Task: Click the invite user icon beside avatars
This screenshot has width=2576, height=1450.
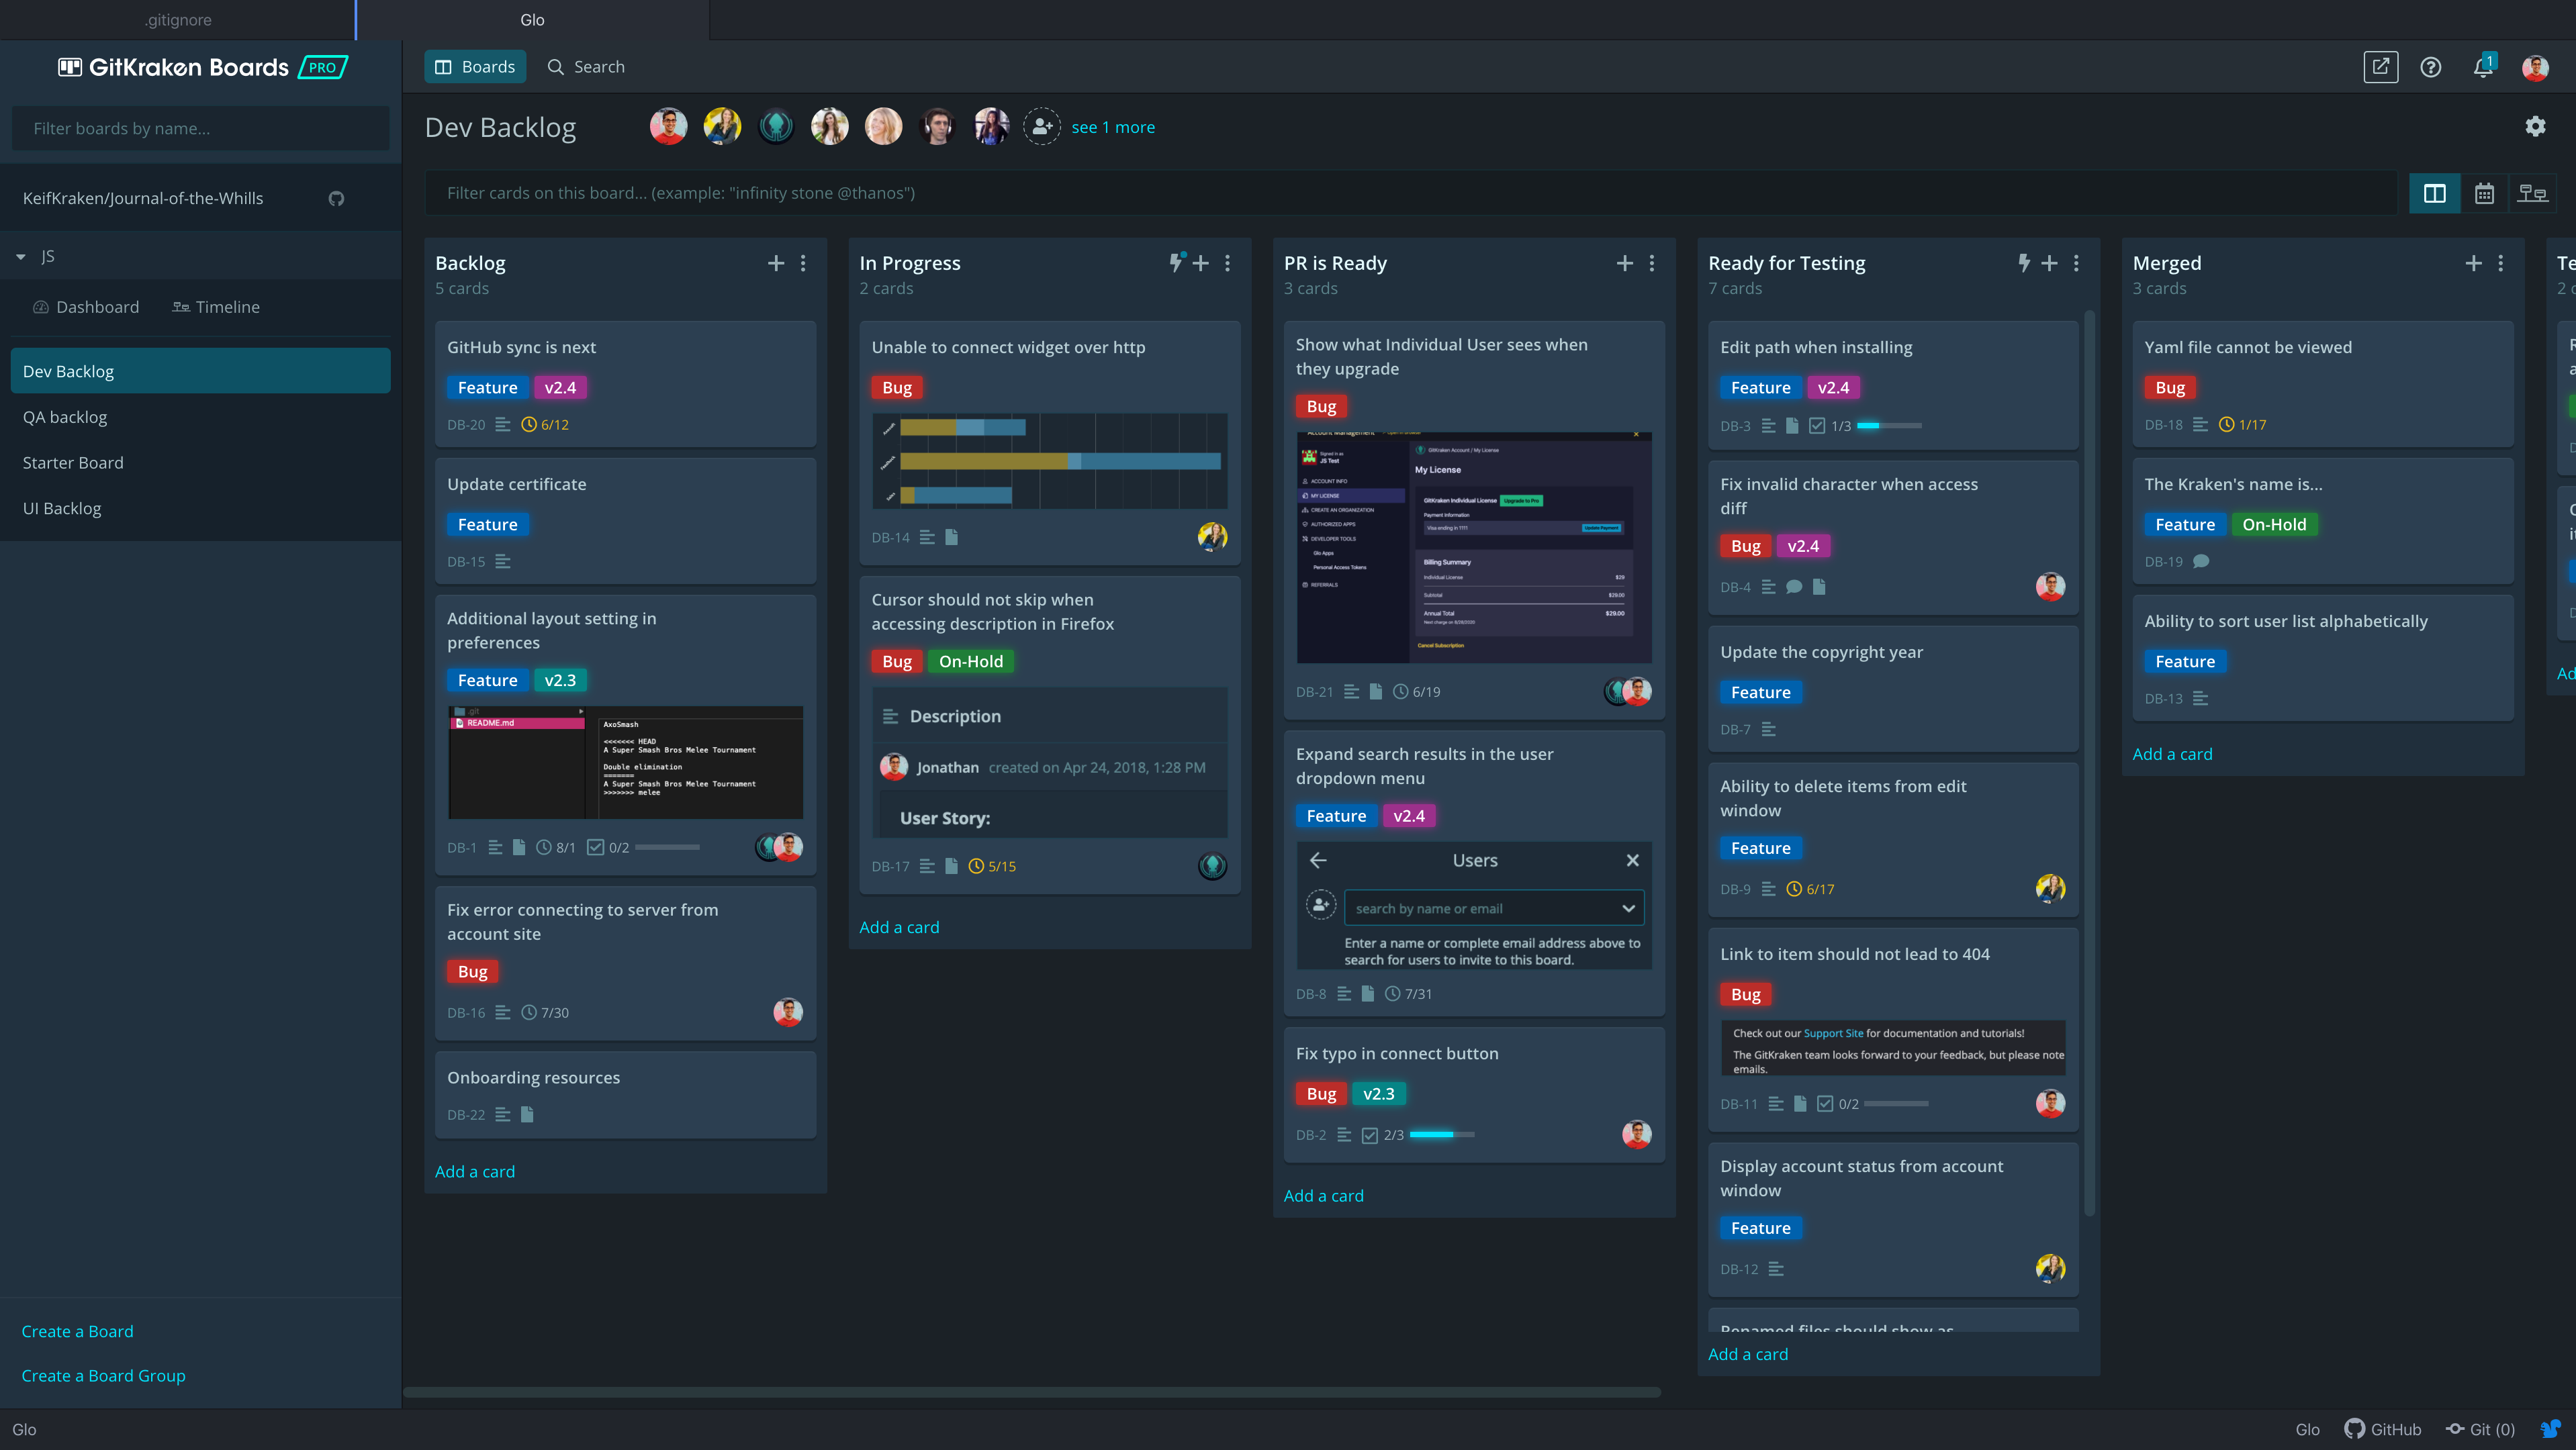Action: 1041,127
